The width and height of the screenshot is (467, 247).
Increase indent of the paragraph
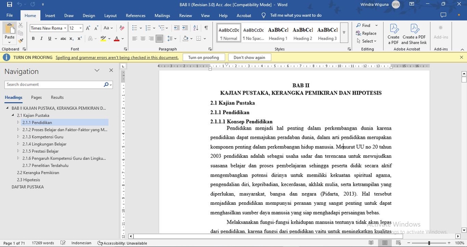coord(185,28)
